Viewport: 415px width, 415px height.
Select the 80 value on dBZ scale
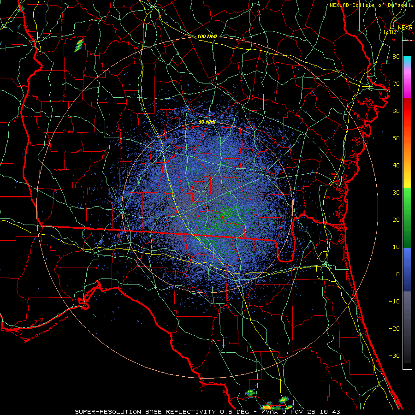click(396, 56)
